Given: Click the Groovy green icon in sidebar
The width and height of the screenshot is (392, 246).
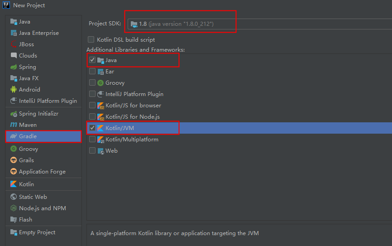Looking at the screenshot, I should click(x=14, y=149).
